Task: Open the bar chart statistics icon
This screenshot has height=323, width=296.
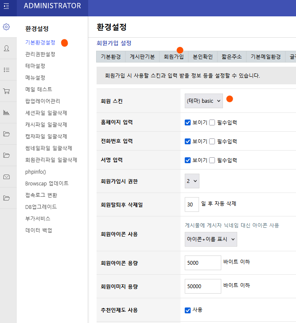Action: click(x=6, y=112)
